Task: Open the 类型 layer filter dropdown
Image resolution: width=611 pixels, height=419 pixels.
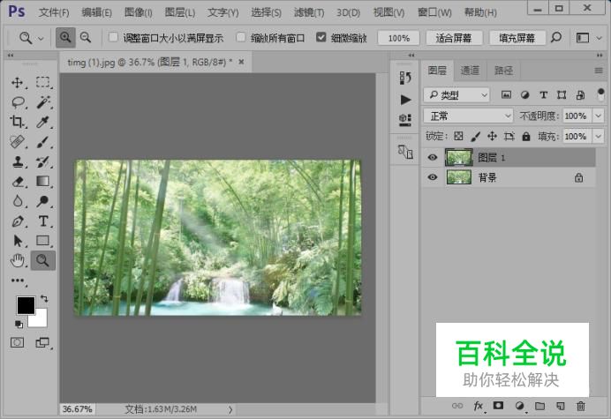Action: (x=456, y=94)
